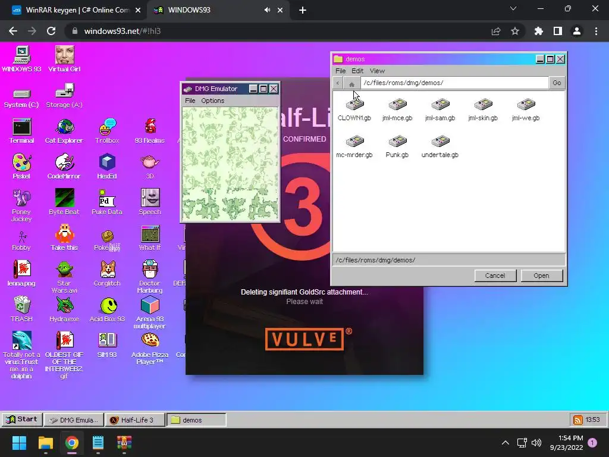Play the Star Wars.avi icon

[x=64, y=277]
